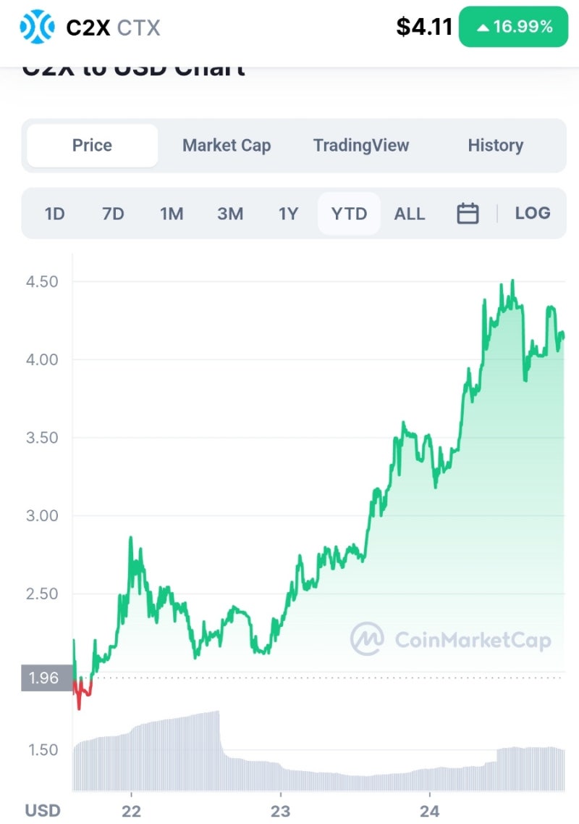579x824 pixels.
Task: Toggle the LOG scale option
Action: [533, 214]
